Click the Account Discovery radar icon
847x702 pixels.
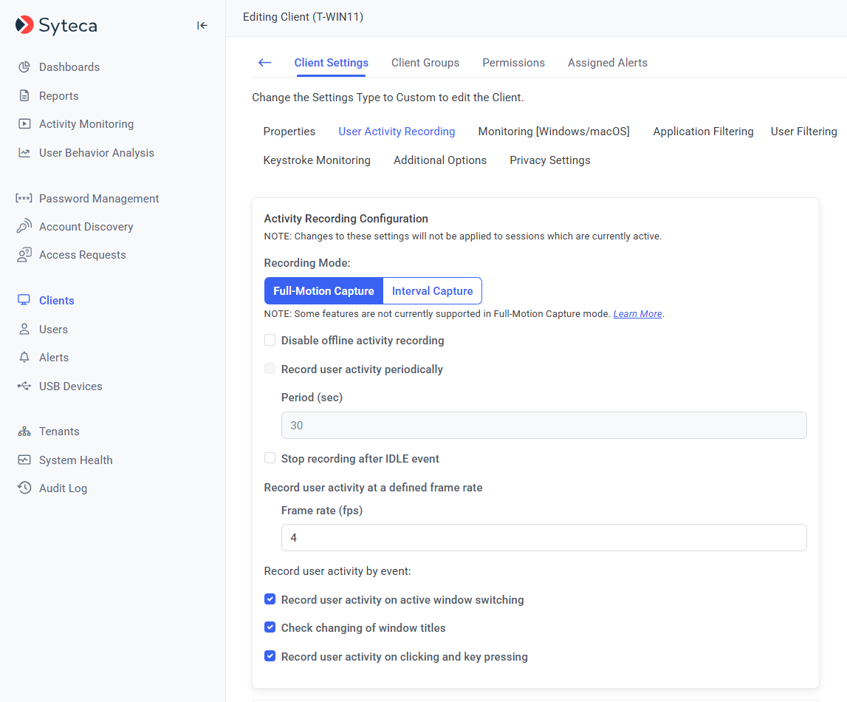24,227
